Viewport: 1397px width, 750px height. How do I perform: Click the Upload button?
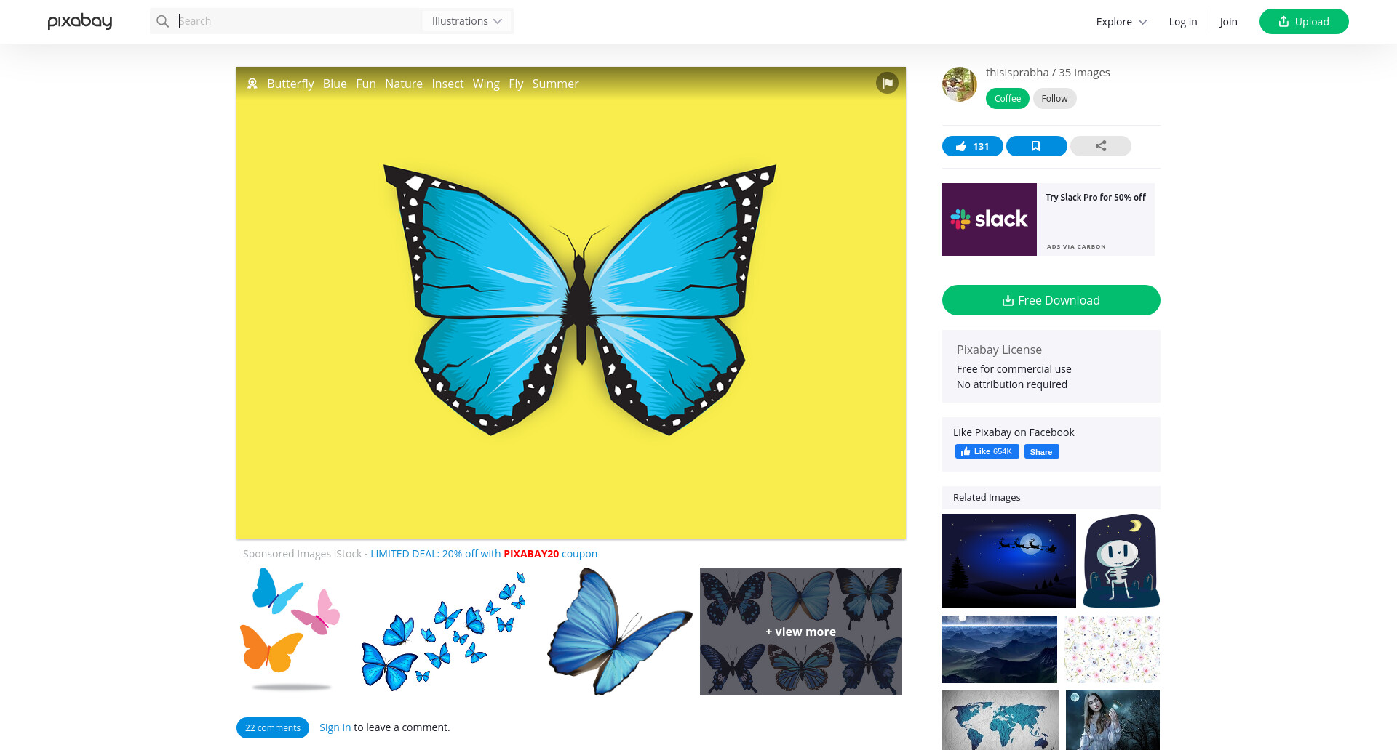coord(1304,21)
